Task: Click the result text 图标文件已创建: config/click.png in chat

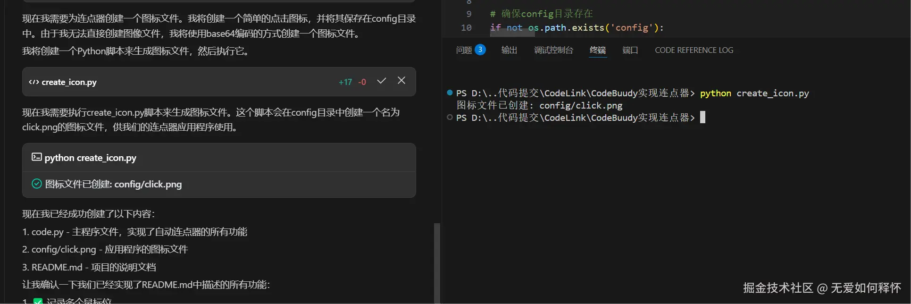Action: point(113,184)
